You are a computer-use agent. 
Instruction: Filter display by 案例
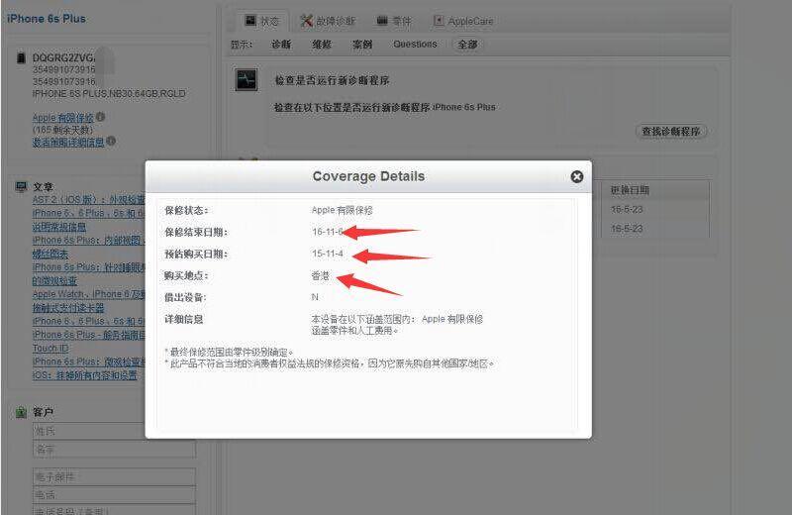(x=362, y=45)
